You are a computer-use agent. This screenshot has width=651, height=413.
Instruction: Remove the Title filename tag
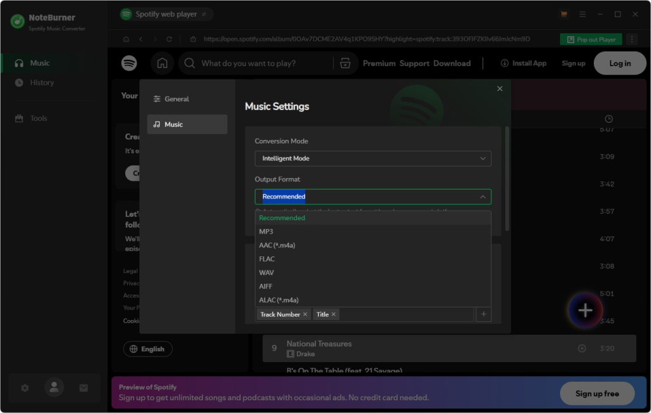tap(333, 314)
